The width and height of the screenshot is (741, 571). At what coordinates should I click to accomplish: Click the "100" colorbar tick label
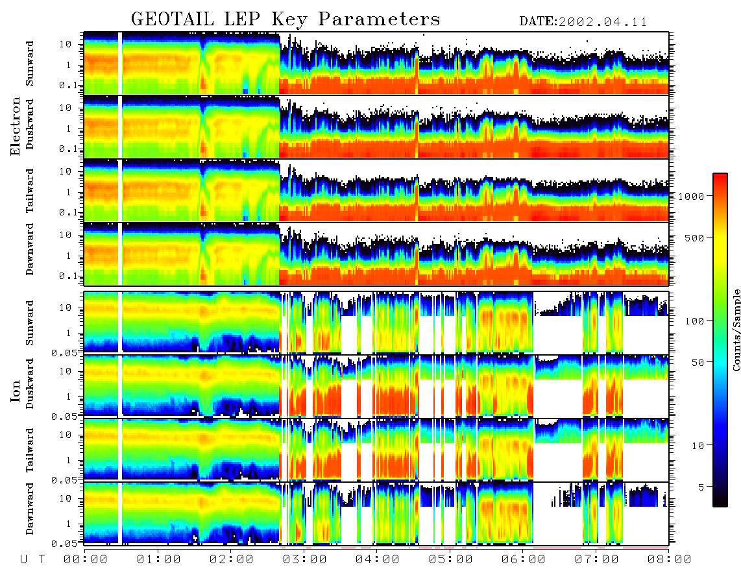click(x=694, y=321)
